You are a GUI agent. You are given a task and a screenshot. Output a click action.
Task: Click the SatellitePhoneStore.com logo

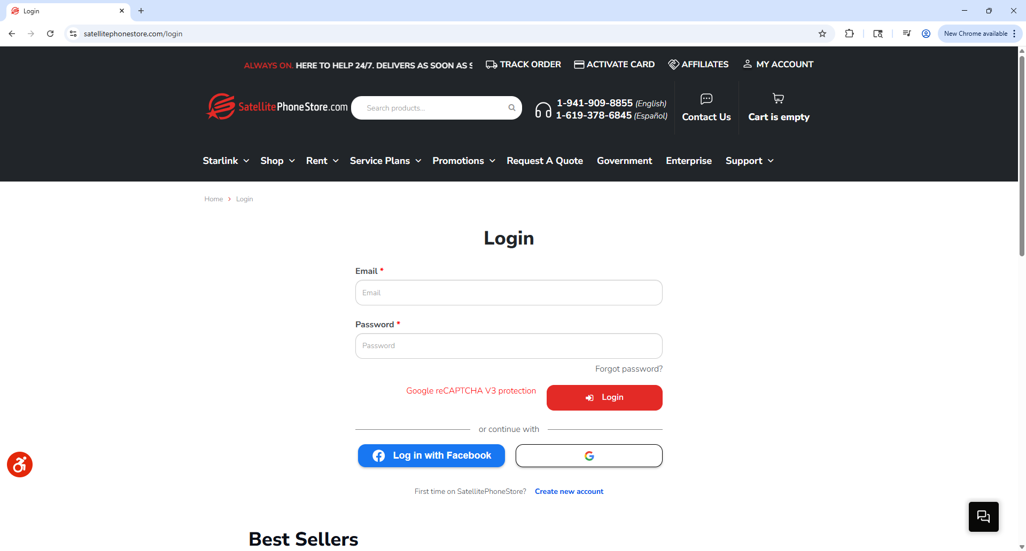[277, 107]
